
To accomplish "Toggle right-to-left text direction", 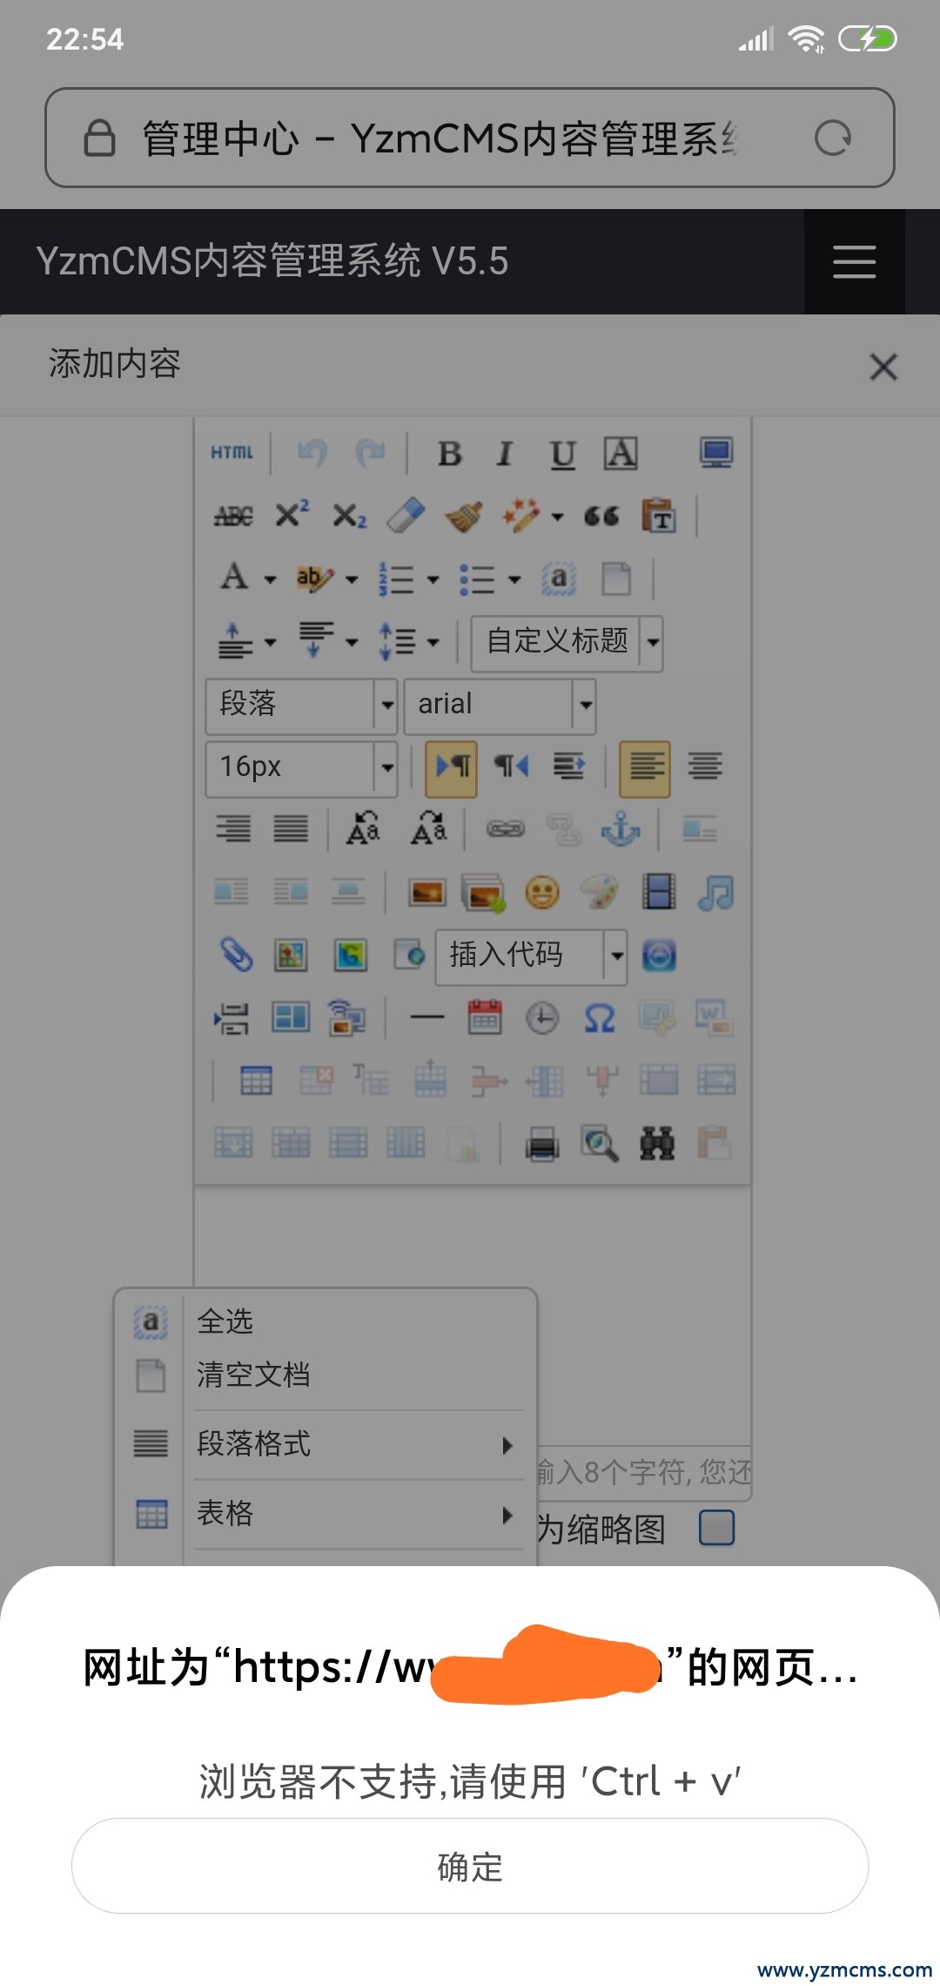I will (511, 767).
